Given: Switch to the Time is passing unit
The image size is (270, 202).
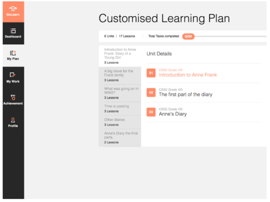Looking at the screenshot, I should point(120,108).
